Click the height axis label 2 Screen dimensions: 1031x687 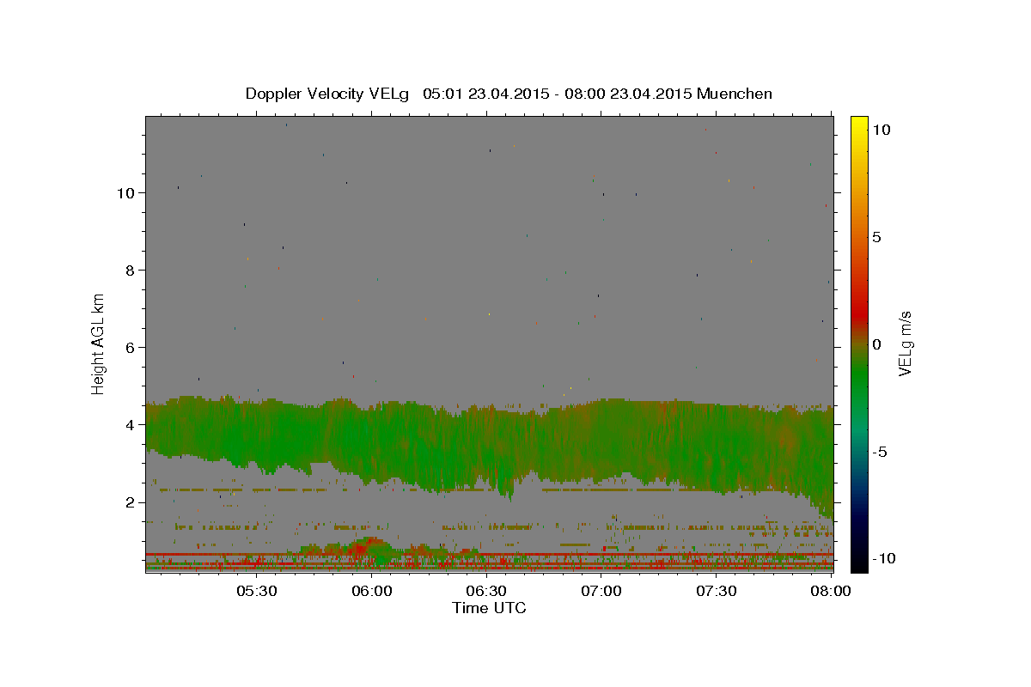(x=129, y=502)
